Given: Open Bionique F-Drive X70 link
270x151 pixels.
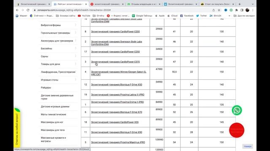Looking at the screenshot, I should pyautogui.click(x=116, y=112).
